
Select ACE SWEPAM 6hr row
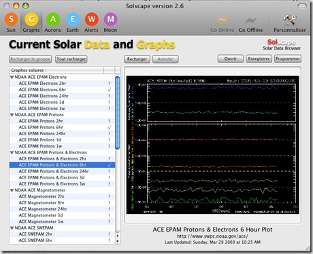tap(62, 240)
